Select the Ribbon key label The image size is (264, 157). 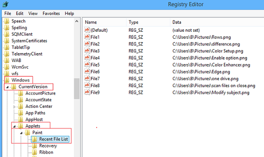[46, 152]
